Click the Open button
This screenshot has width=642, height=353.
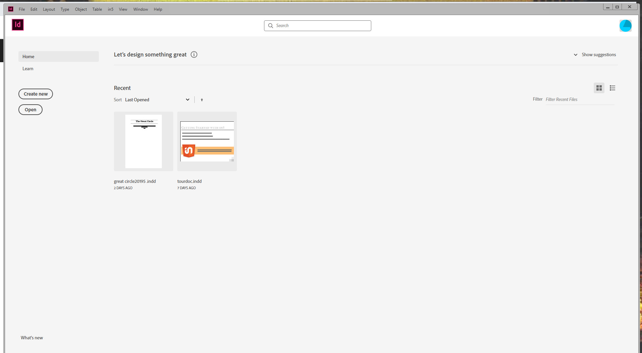click(30, 110)
